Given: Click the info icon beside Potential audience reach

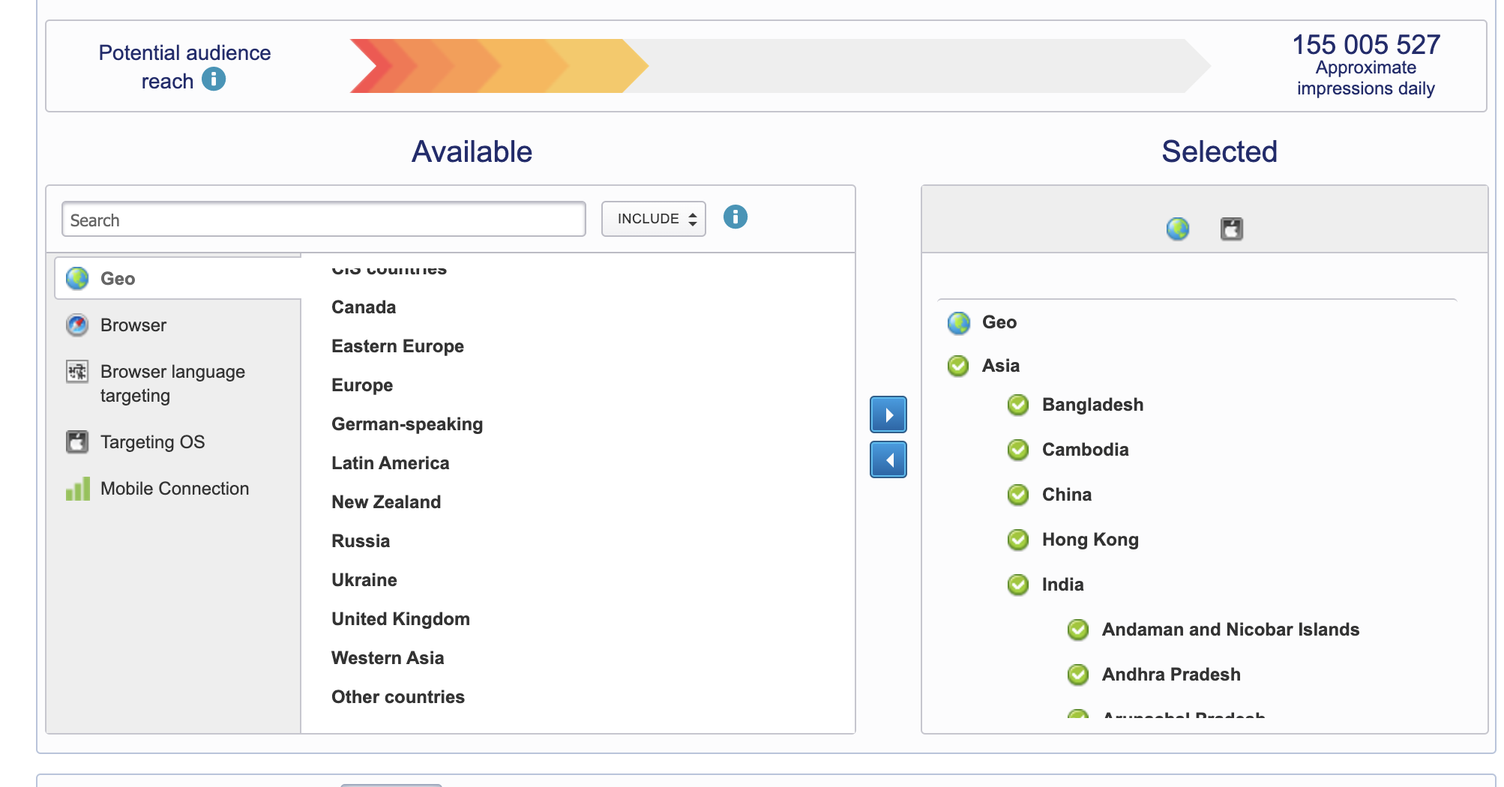Looking at the screenshot, I should pos(214,79).
